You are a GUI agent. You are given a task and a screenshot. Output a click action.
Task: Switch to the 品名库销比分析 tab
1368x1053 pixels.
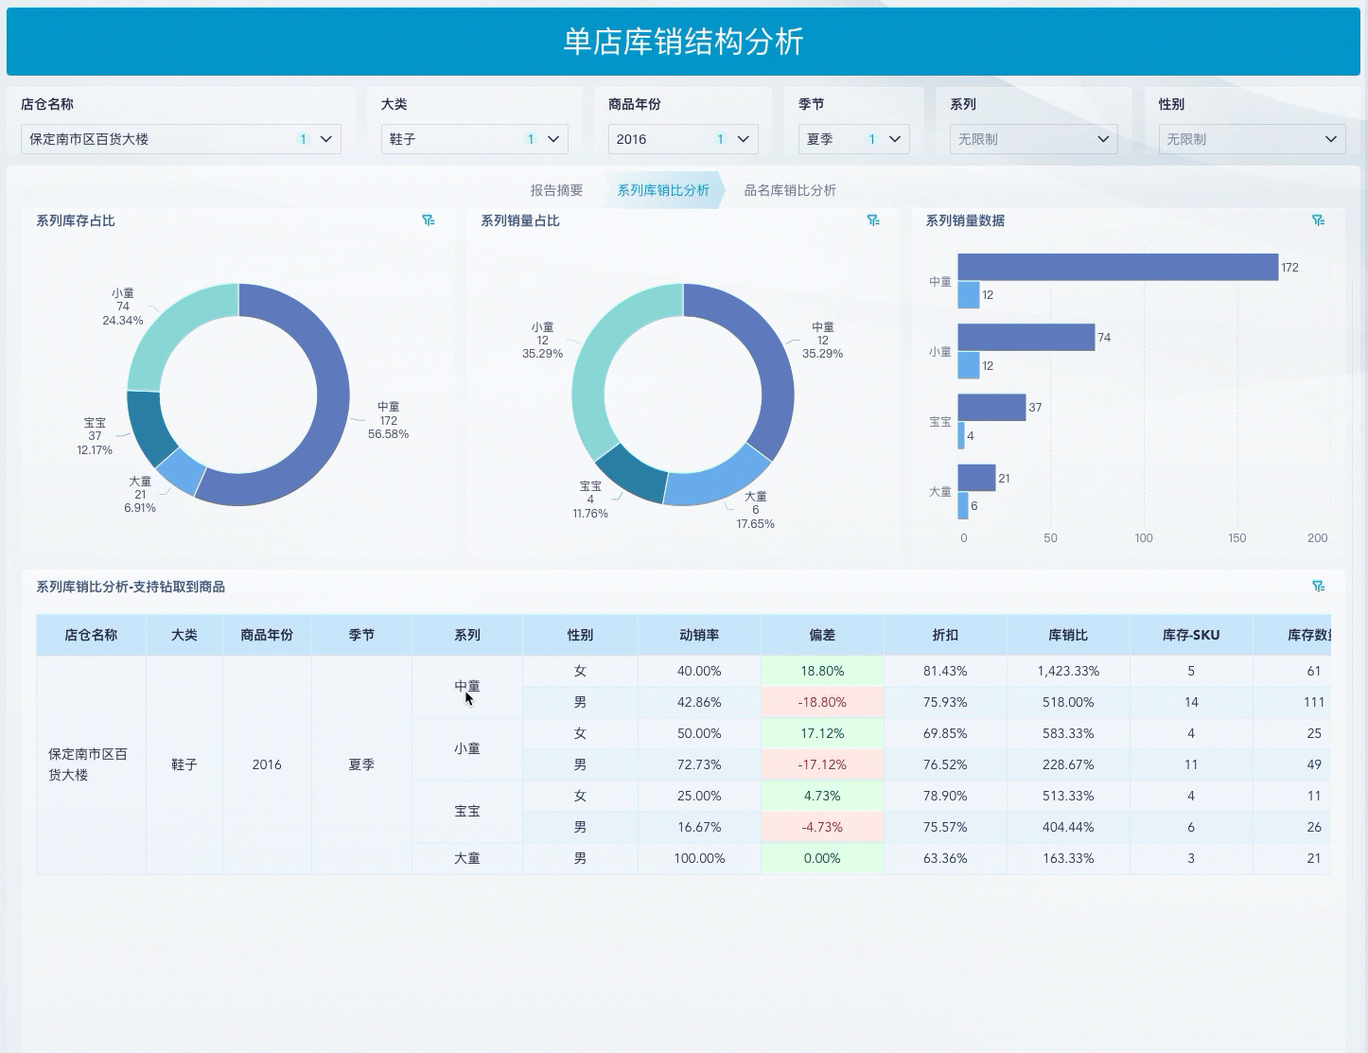(x=788, y=189)
